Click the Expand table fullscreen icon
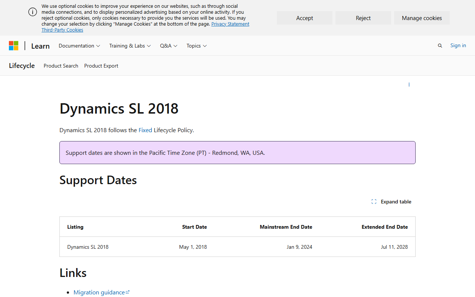The height and width of the screenshot is (297, 475). [374, 202]
